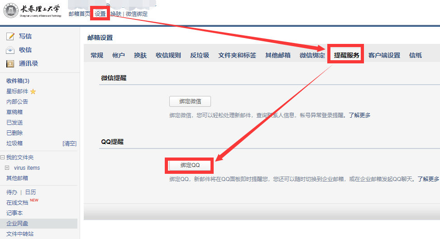Collapse the 我的文件夹 folder tree
440x239 pixels.
point(3,158)
